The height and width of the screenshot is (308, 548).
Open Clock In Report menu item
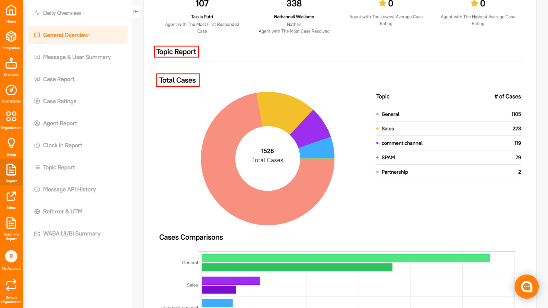(x=78, y=145)
